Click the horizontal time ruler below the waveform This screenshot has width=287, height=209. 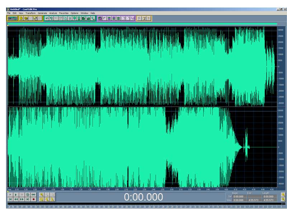[x=142, y=189]
